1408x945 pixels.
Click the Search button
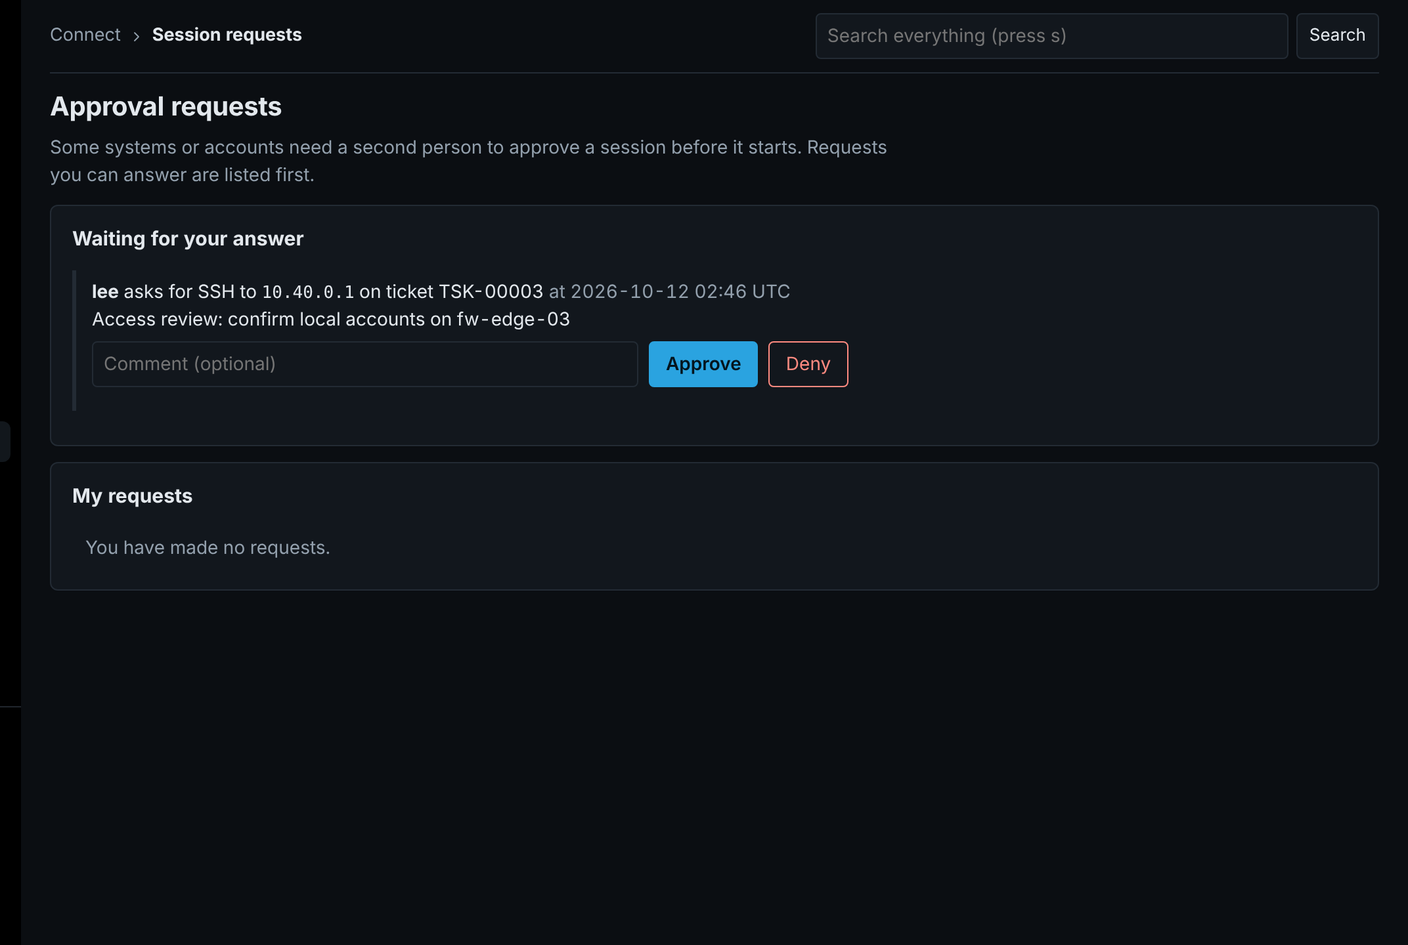click(1337, 35)
